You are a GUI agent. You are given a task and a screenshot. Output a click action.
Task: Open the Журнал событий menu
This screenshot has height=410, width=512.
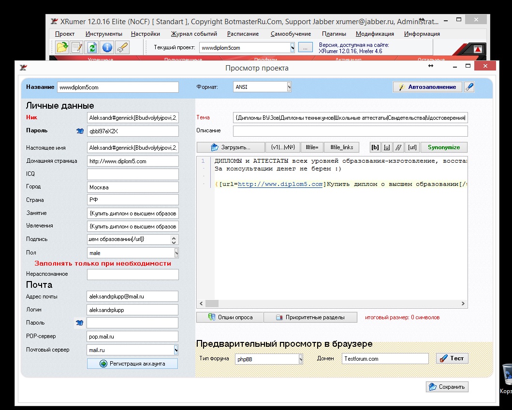194,34
